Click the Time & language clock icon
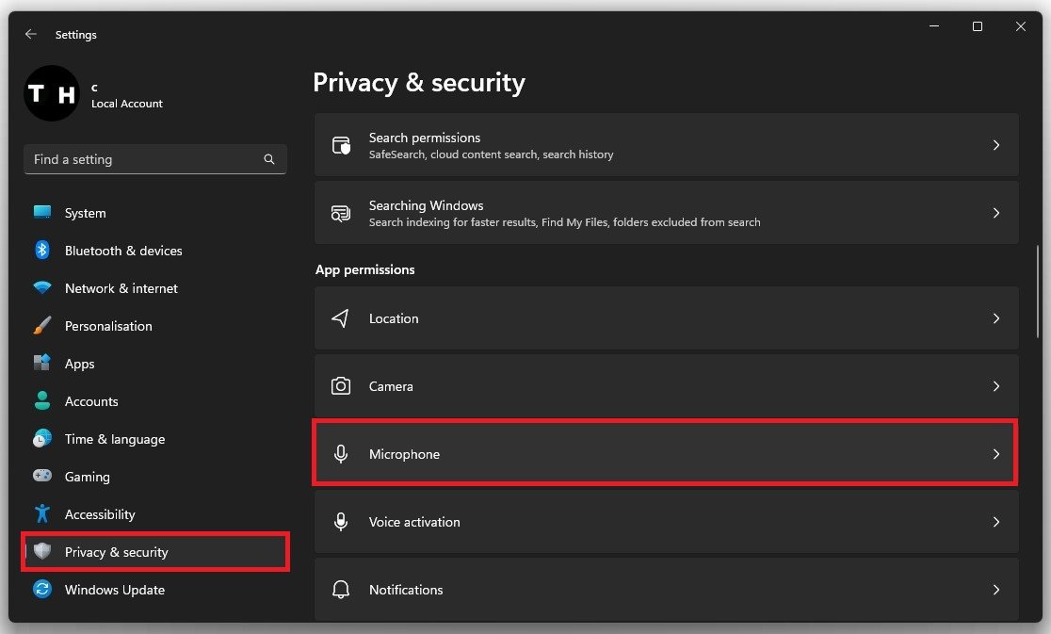Screen dimensions: 1051x634 click(x=42, y=438)
